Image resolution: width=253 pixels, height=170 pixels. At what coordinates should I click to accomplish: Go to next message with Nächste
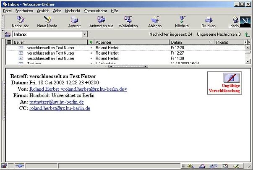pos(182,21)
